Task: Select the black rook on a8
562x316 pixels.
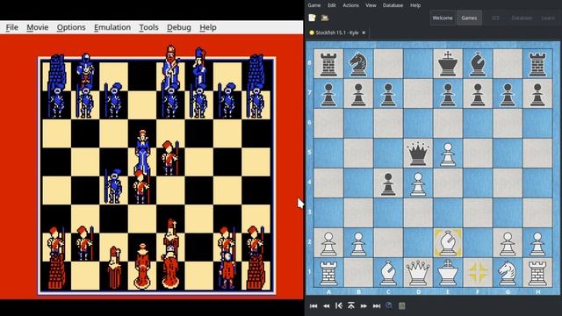Action: click(x=328, y=64)
